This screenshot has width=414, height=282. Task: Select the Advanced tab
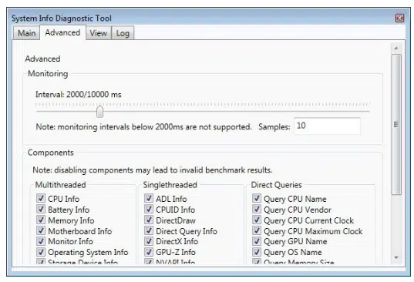62,32
